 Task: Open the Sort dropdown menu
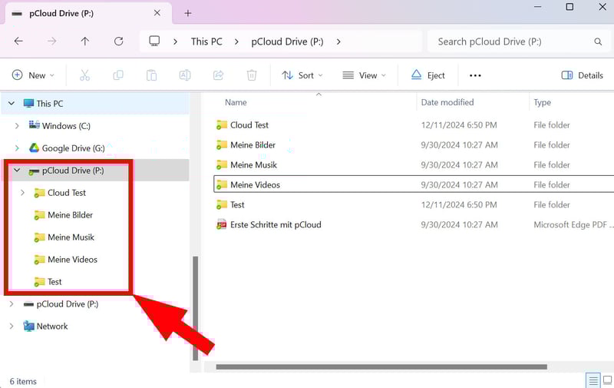tap(302, 75)
